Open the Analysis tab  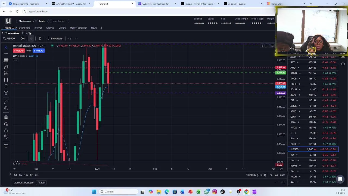coord(50,28)
